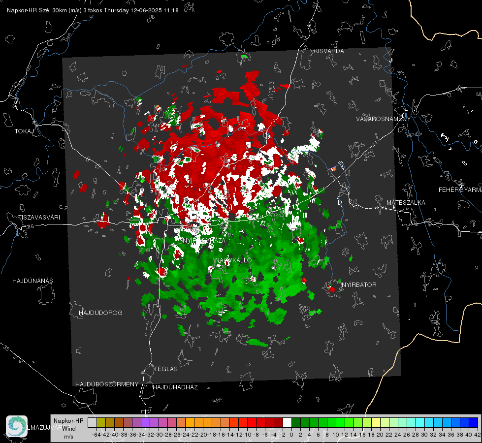482x443 pixels.
Task: Click the violet legend swatch between -34 and -32
Action: pos(145,422)
